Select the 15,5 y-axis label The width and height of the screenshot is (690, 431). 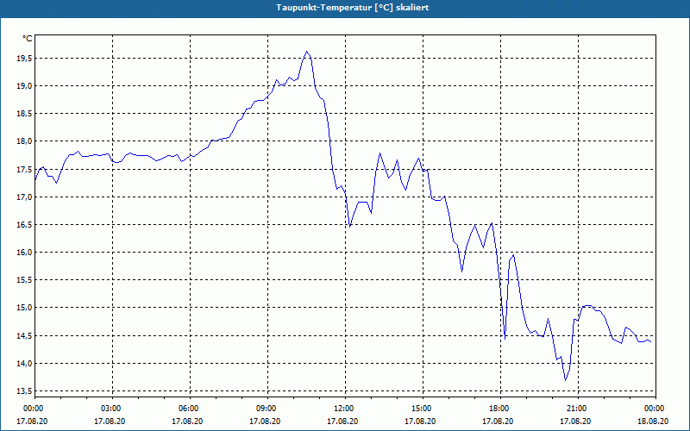point(25,280)
